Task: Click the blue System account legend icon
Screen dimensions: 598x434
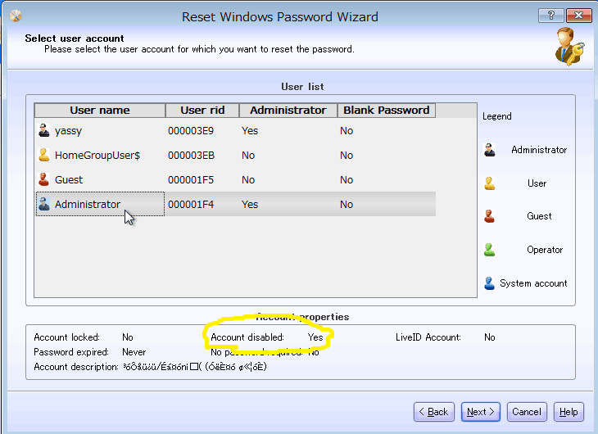Action: click(x=490, y=283)
